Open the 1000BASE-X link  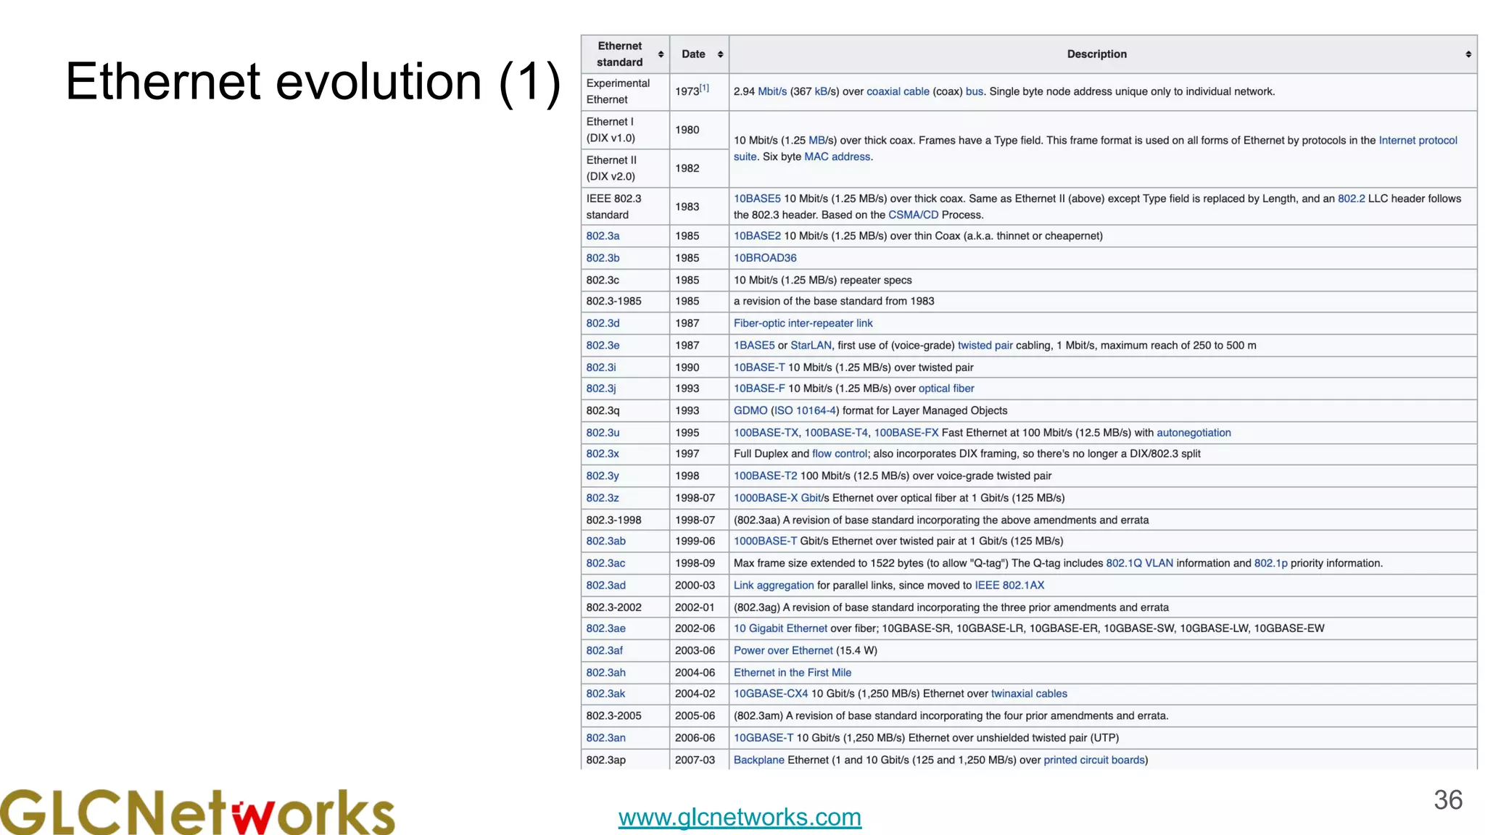pyautogui.click(x=766, y=498)
